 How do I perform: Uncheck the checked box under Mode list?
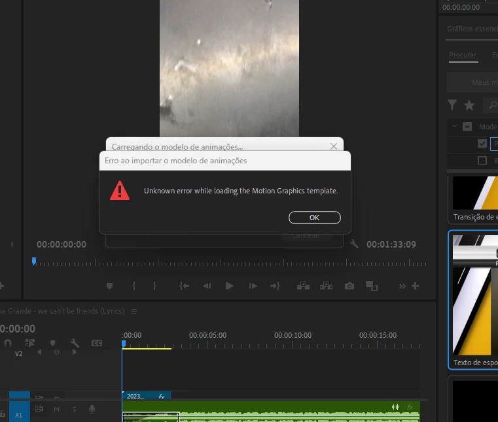[x=482, y=144]
